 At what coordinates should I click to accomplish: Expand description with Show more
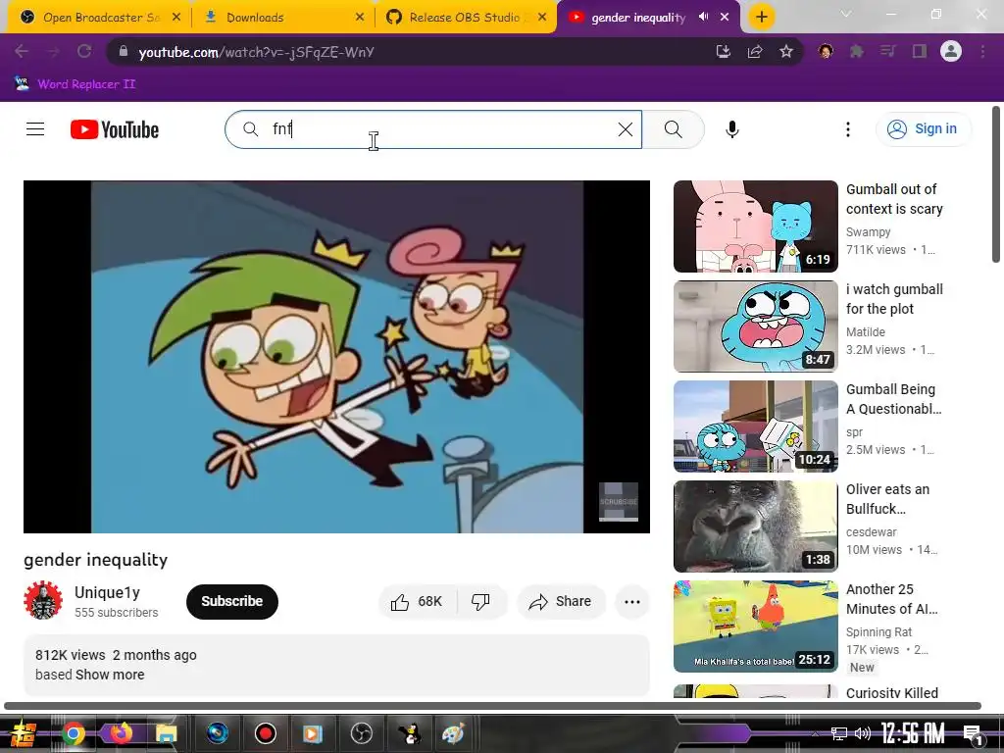[110, 675]
